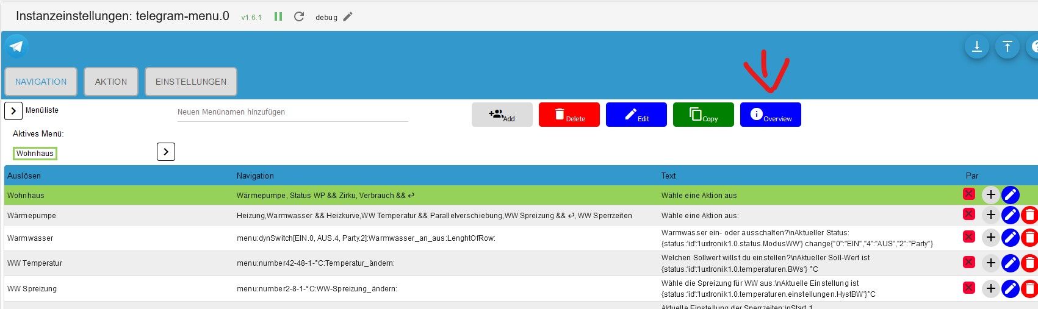Add row after Wohnhaus with plus icon
Image resolution: width=1038 pixels, height=309 pixels.
pos(990,195)
